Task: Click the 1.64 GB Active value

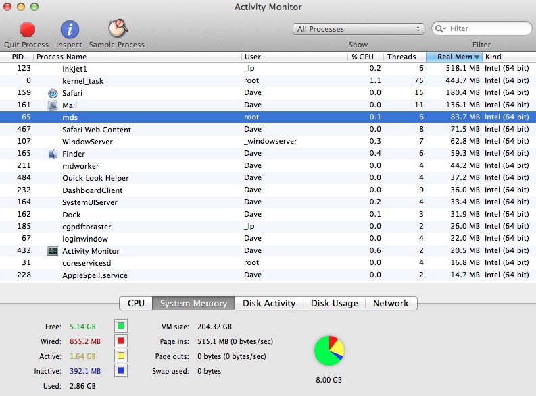Action: tap(82, 356)
